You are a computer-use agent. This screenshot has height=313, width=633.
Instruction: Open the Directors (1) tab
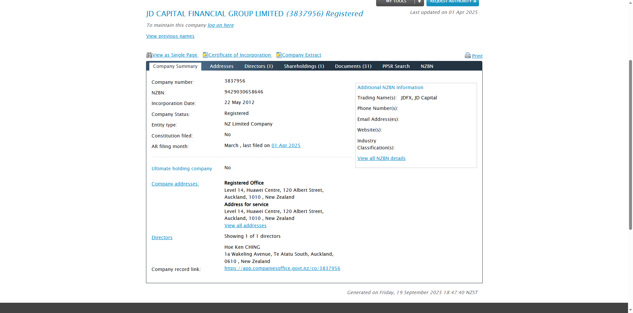259,66
